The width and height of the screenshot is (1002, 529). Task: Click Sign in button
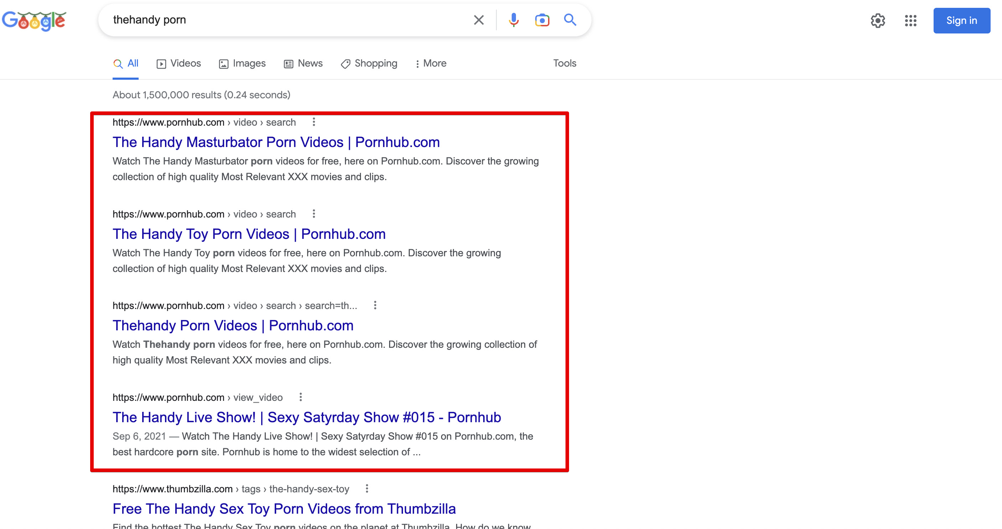961,20
